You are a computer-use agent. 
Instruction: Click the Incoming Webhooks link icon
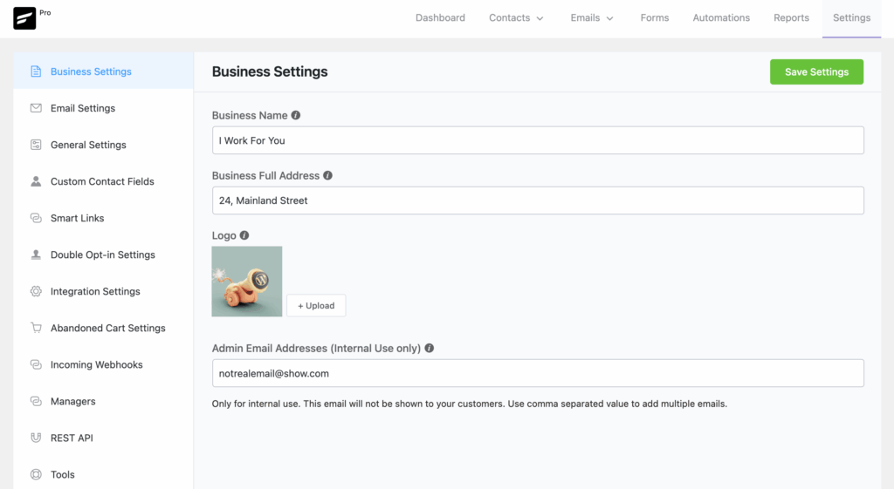36,364
